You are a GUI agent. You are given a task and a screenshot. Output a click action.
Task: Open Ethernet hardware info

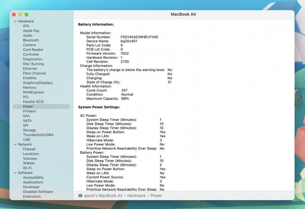click(30, 69)
